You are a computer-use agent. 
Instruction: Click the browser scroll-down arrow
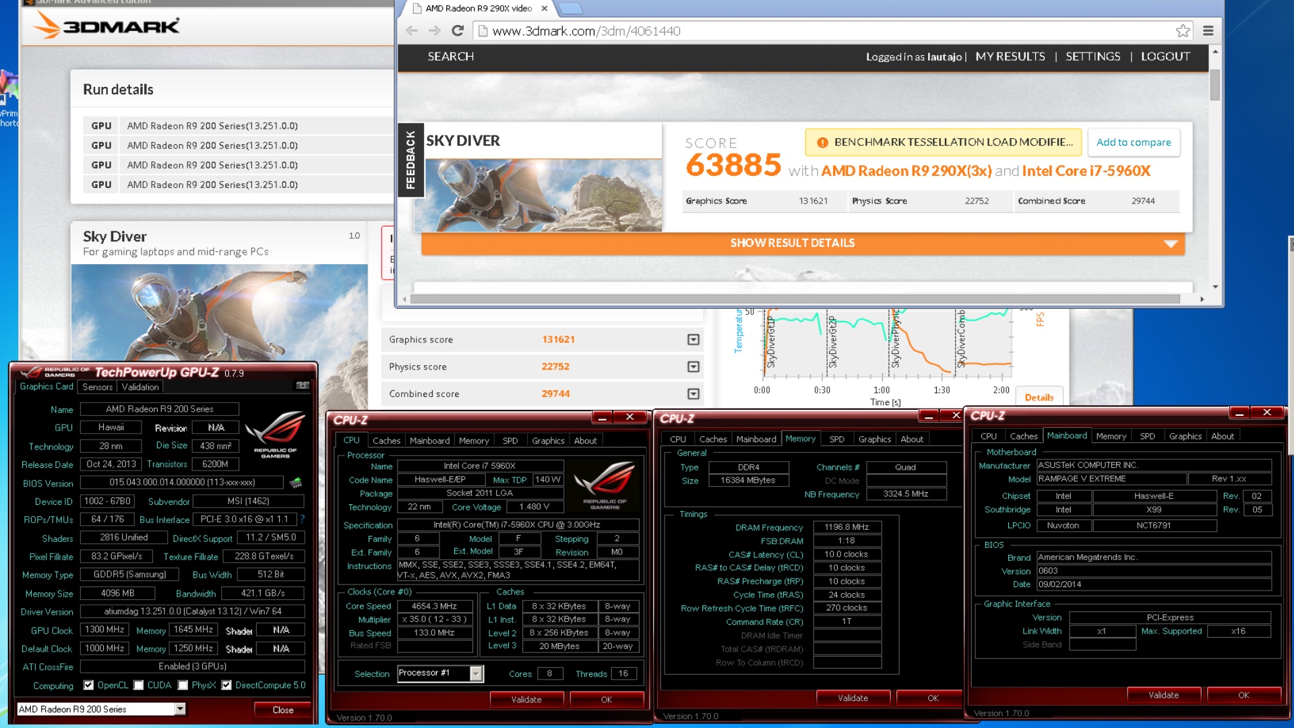1214,286
